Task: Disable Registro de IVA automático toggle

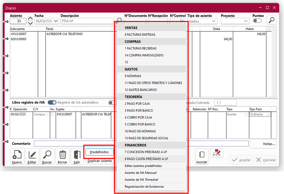Action: 52,102
